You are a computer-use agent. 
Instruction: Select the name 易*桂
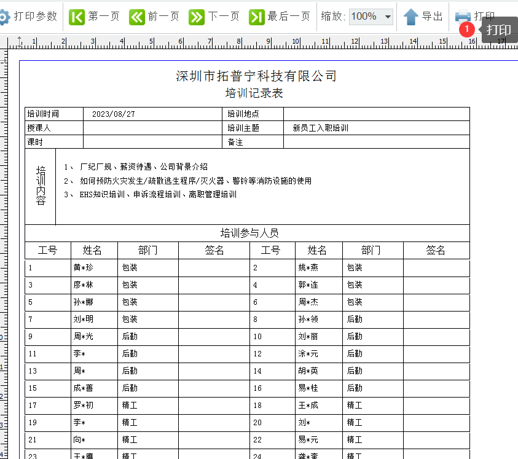(308, 388)
